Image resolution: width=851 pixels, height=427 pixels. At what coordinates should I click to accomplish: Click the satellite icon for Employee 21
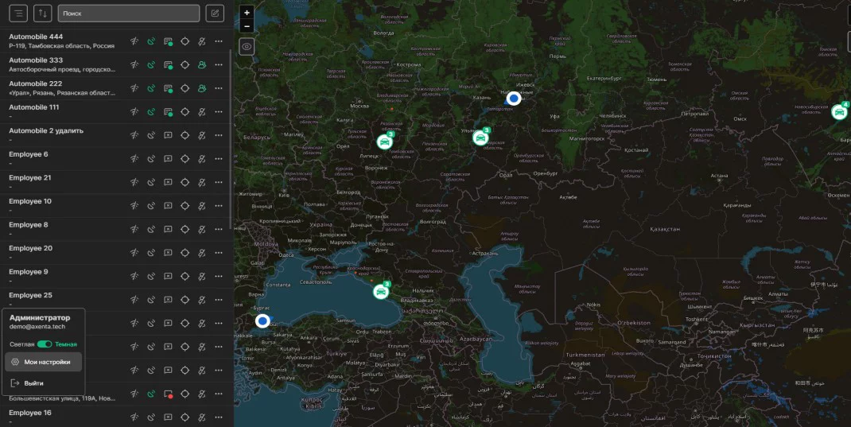pyautogui.click(x=151, y=182)
